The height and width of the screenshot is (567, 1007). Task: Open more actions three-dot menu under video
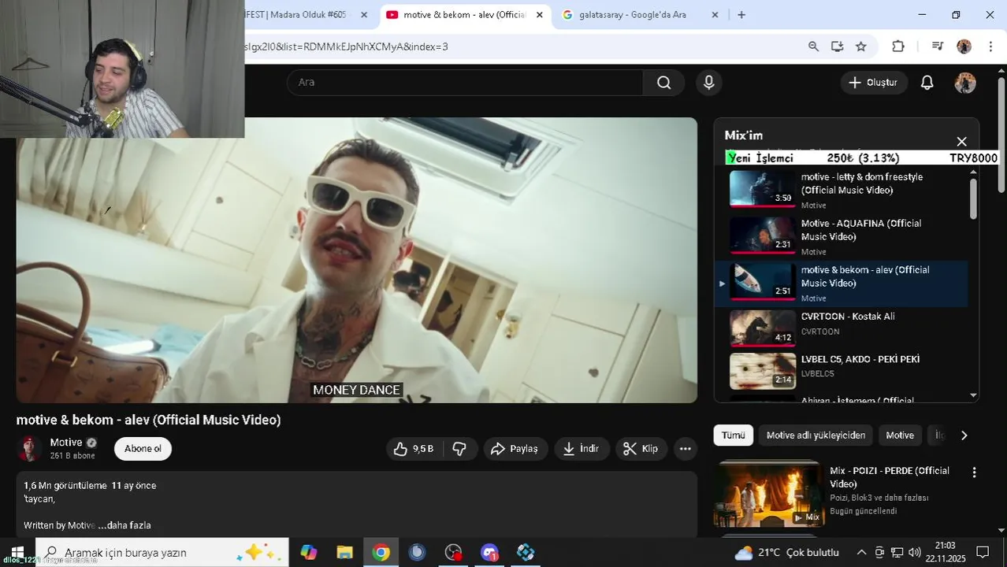click(685, 449)
